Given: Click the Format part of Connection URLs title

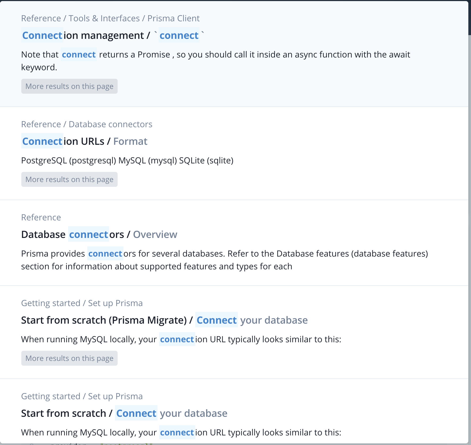Looking at the screenshot, I should tap(130, 141).
